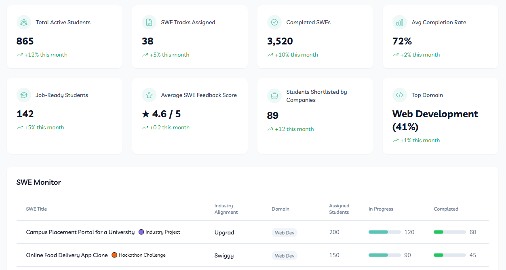The width and height of the screenshot is (506, 270).
Task: Click the Completed SWEs checkmark icon
Action: (x=274, y=22)
